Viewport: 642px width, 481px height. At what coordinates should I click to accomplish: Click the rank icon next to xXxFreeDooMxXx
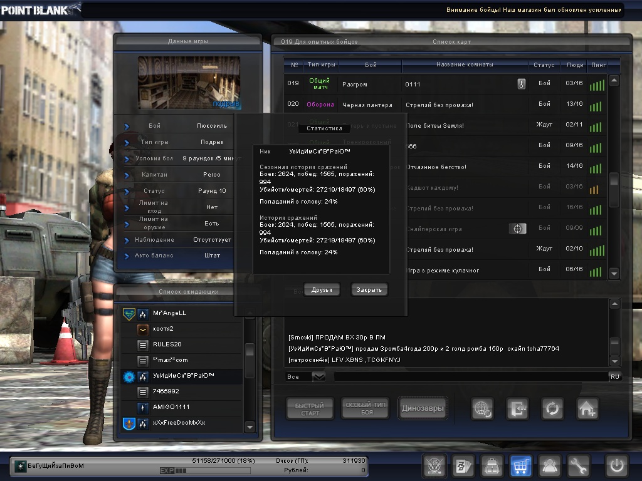[143, 423]
